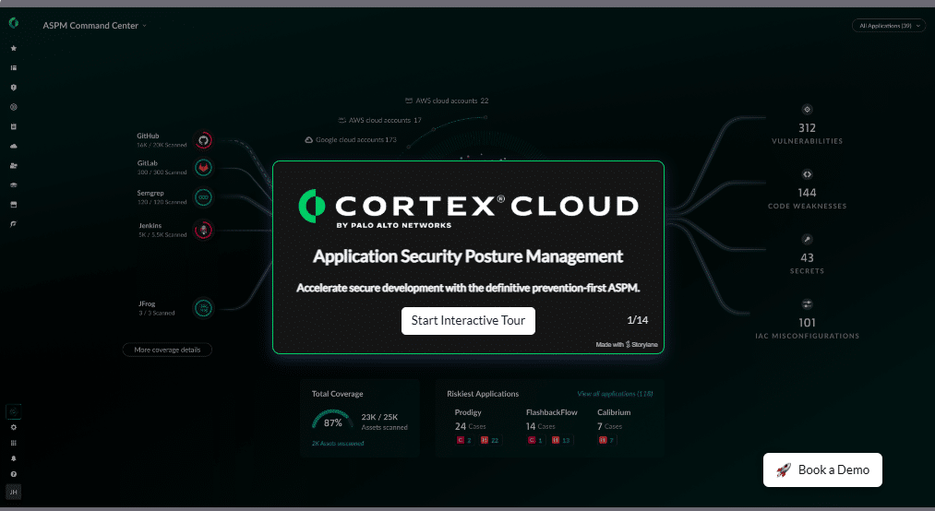Open the dashboards list icon in sidebar
Image resolution: width=935 pixels, height=511 pixels.
(14, 68)
